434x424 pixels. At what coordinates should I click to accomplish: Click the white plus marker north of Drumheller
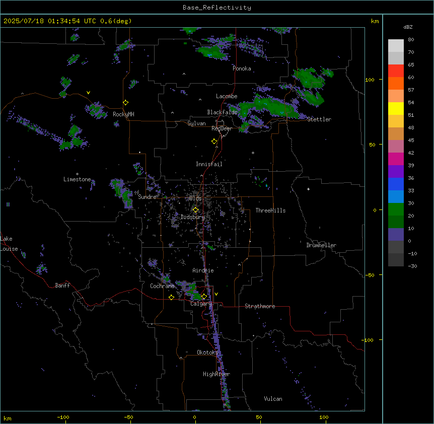pyautogui.click(x=308, y=189)
